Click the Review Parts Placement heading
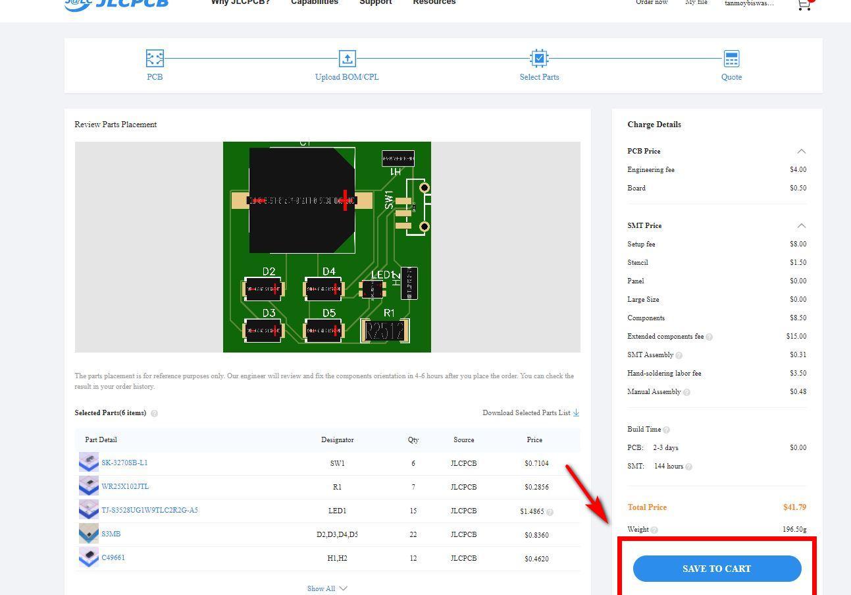 [x=116, y=125]
